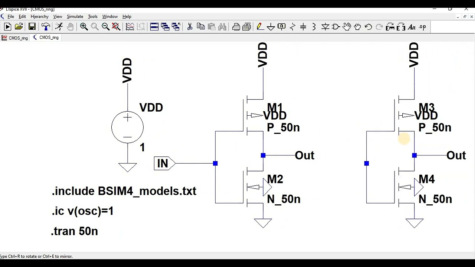Click the M2 transistor label
This screenshot has height=267, width=475.
[275, 179]
